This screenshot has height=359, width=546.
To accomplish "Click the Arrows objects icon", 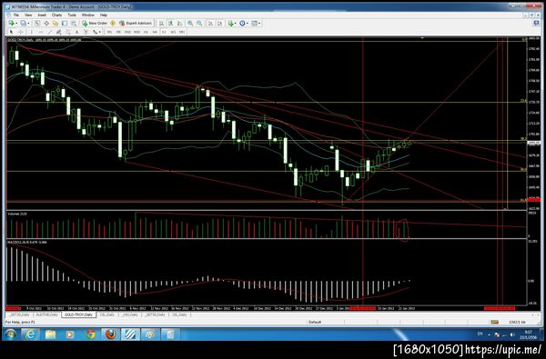I will coord(95,32).
